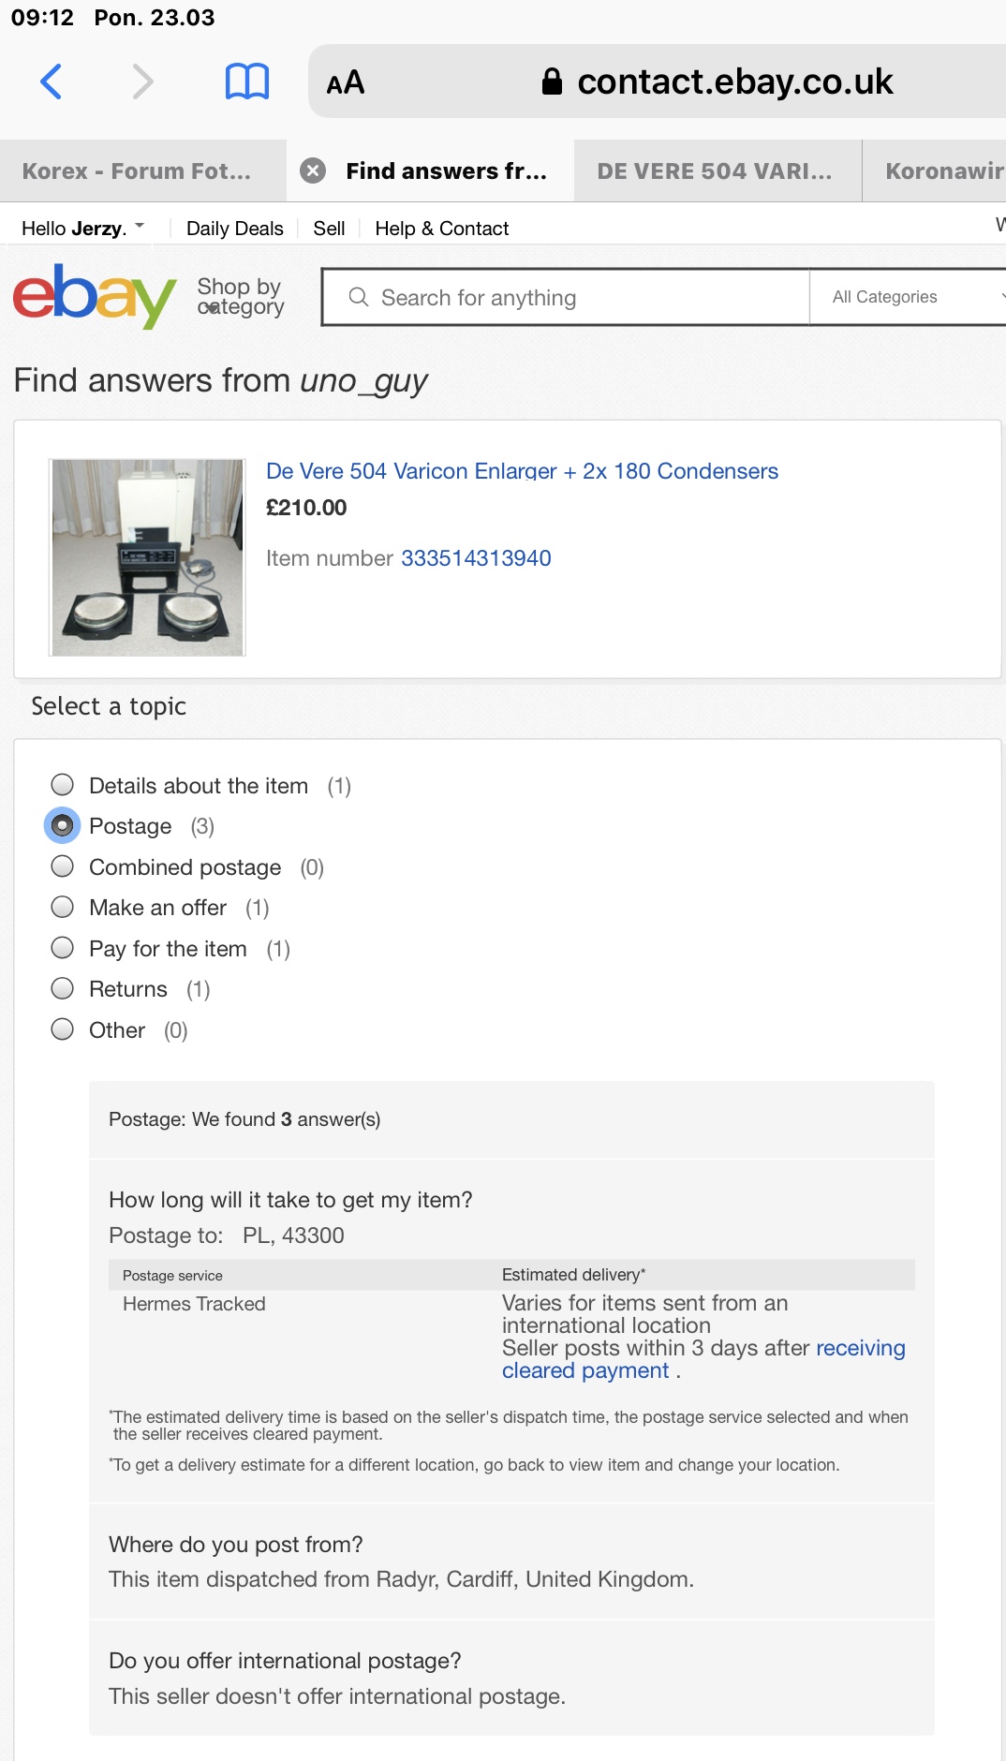The width and height of the screenshot is (1006, 1761).
Task: Switch to the DE VERE 504 VARI tab
Action: pos(716,170)
